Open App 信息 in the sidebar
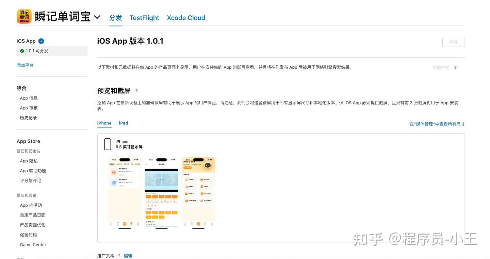 29,98
